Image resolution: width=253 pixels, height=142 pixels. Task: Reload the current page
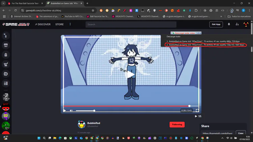point(16,10)
